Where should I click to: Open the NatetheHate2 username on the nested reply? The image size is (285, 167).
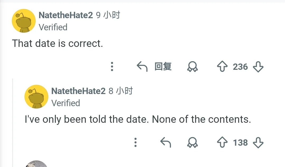pyautogui.click(x=78, y=91)
